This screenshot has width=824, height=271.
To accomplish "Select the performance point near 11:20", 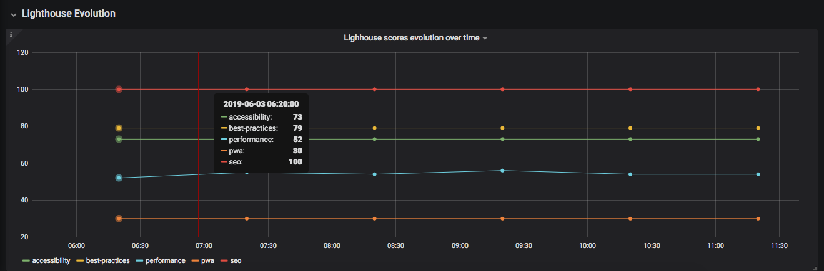I will point(758,174).
